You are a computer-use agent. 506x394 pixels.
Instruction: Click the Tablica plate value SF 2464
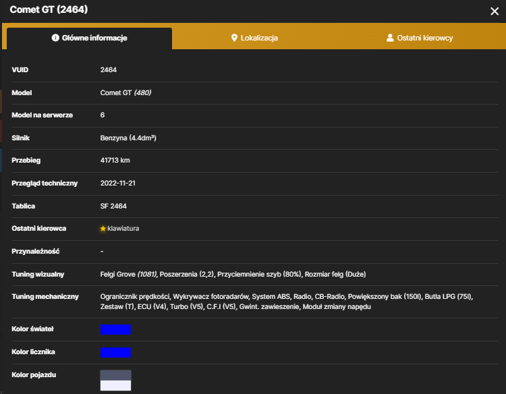(x=113, y=206)
